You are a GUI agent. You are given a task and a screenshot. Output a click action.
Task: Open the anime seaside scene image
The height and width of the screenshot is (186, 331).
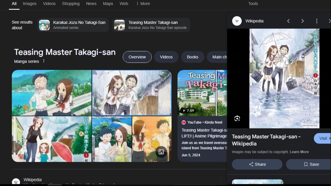click(x=51, y=93)
